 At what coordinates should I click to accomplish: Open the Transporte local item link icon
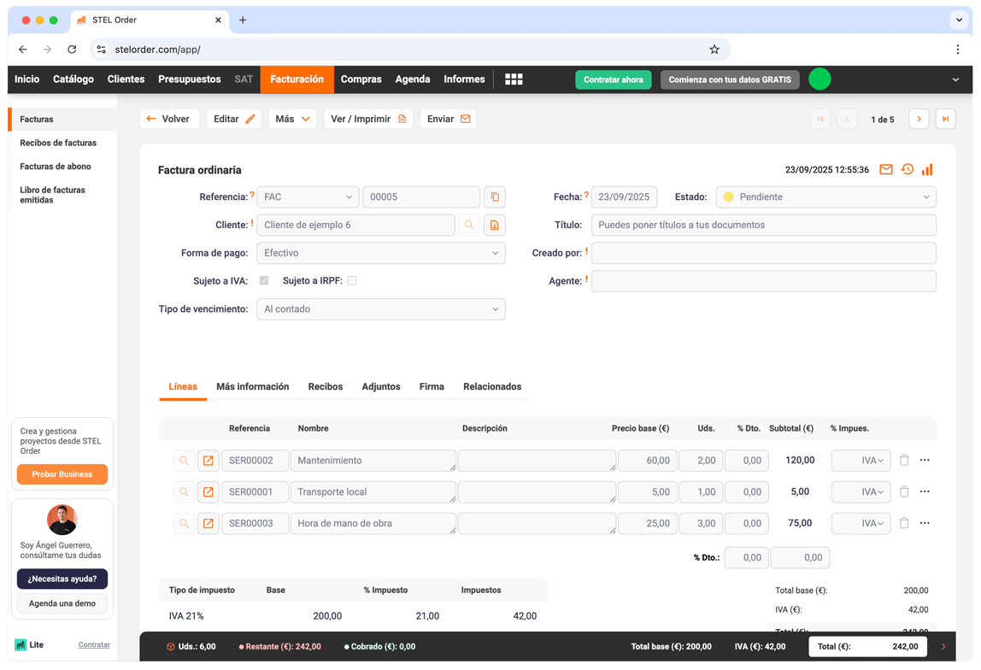(208, 492)
